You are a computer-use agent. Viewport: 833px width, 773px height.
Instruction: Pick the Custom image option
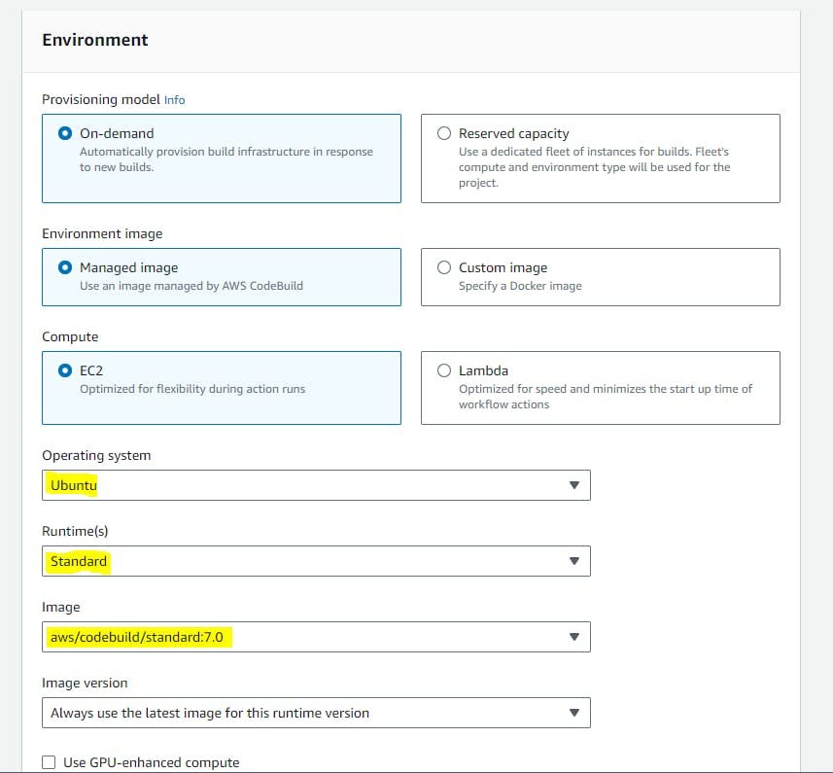coord(444,267)
